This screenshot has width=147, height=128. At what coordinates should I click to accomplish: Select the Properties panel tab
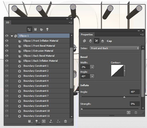(x=87, y=34)
